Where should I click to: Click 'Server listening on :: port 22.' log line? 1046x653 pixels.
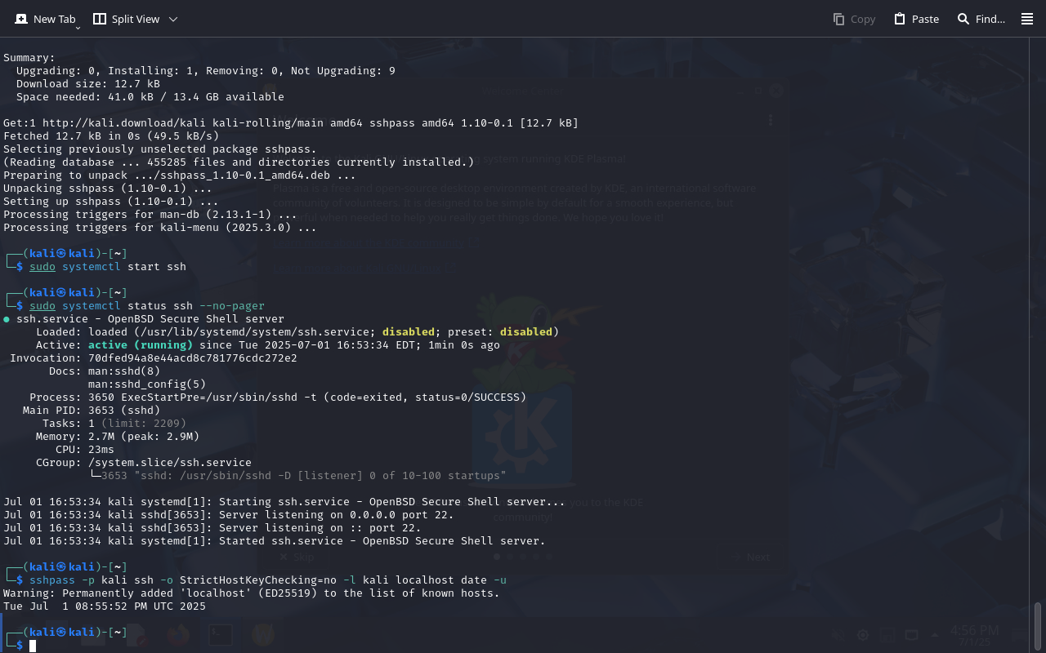click(x=212, y=528)
